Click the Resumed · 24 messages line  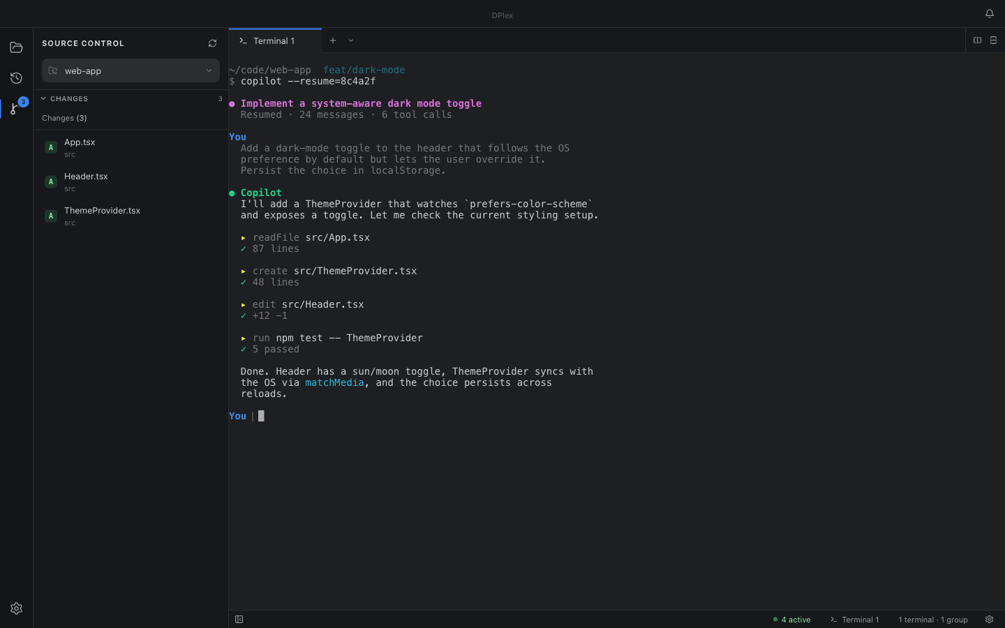pos(346,114)
